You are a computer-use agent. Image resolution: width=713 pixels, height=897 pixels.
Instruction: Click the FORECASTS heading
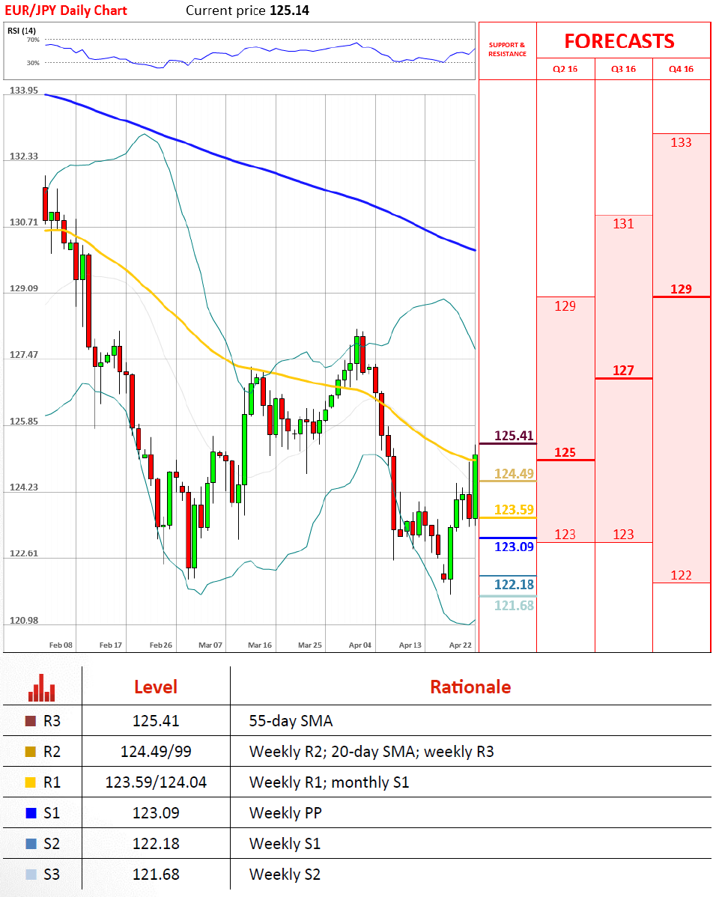[619, 41]
